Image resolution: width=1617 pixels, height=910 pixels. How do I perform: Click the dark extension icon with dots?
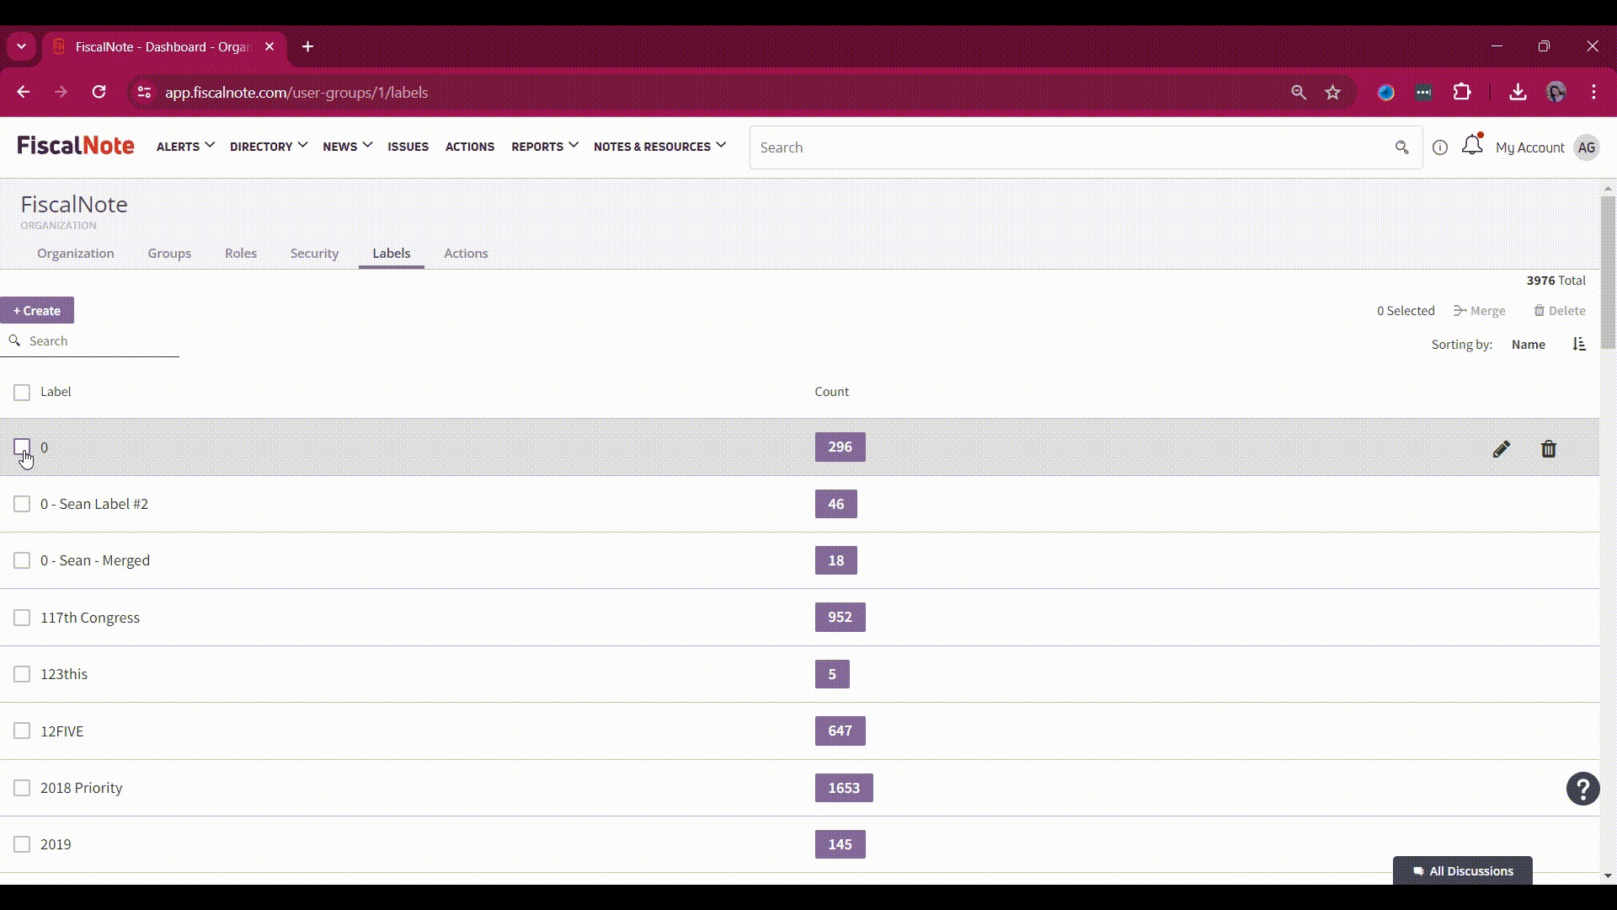tap(1423, 93)
